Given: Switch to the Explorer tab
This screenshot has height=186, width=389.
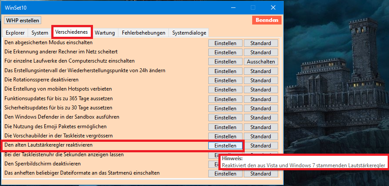Looking at the screenshot, I should (x=15, y=33).
